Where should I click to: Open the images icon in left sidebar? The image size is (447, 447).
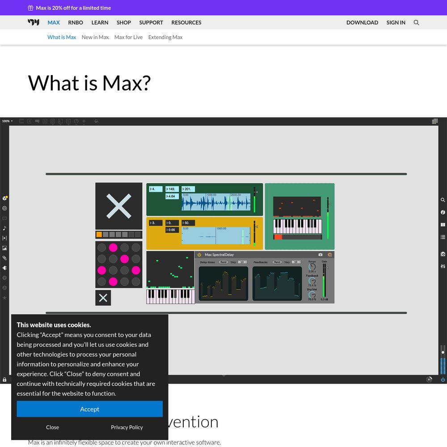click(4, 248)
